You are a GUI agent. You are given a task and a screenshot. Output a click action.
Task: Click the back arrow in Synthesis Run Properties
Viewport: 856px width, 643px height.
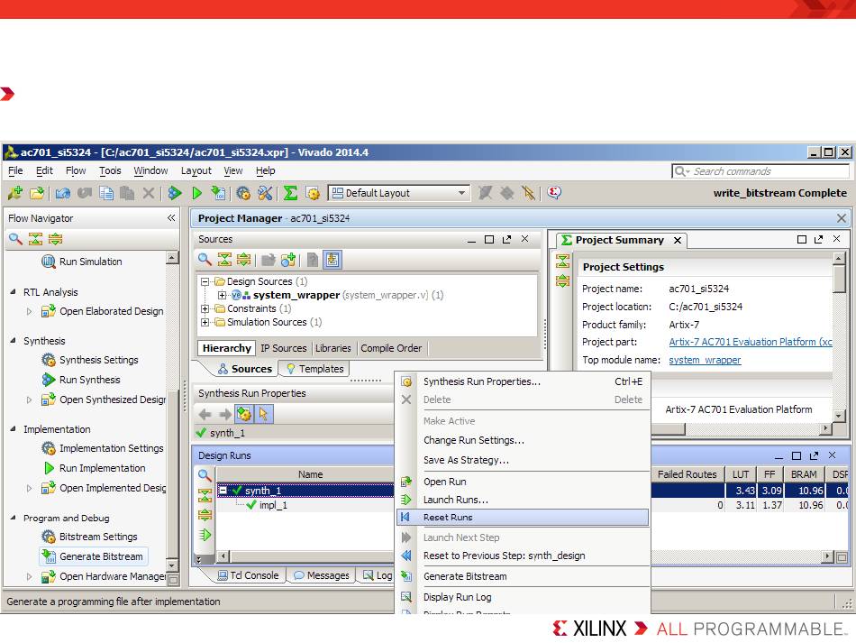(x=205, y=414)
